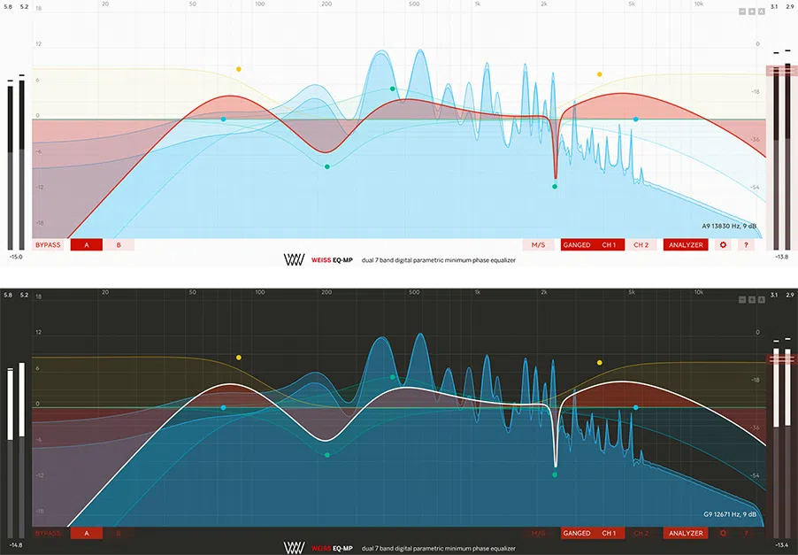Open the gear icon in the dark-themed EQ

[x=723, y=533]
